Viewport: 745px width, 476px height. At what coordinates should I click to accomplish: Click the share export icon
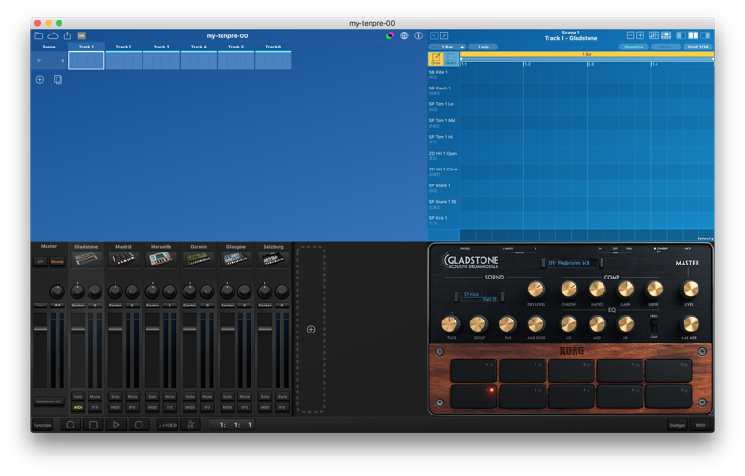(67, 35)
